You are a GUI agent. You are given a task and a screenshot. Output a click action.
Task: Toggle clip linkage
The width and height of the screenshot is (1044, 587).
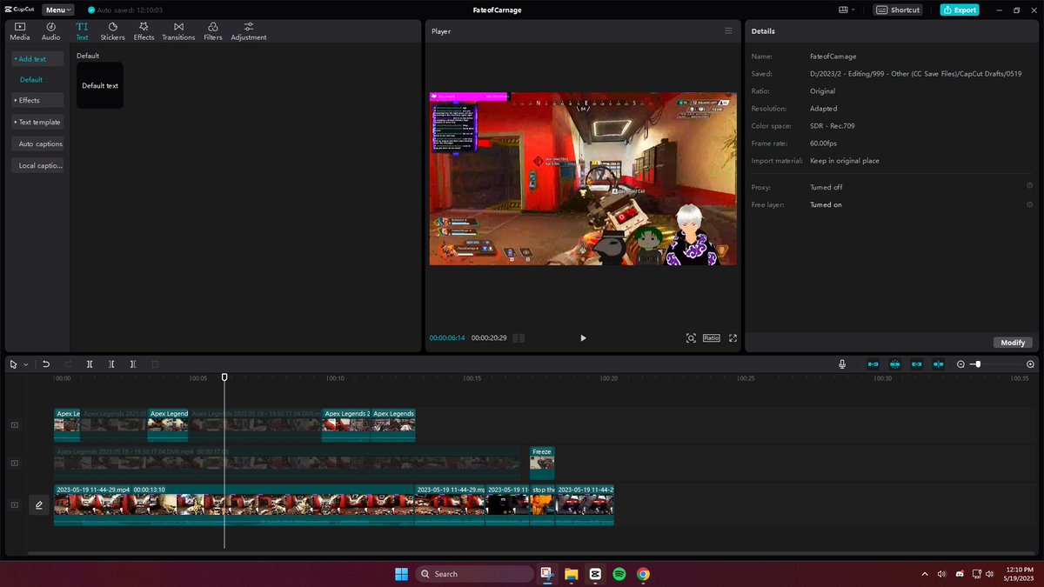(916, 364)
